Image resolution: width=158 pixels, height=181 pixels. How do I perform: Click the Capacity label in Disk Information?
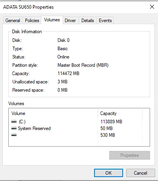pos(21,74)
